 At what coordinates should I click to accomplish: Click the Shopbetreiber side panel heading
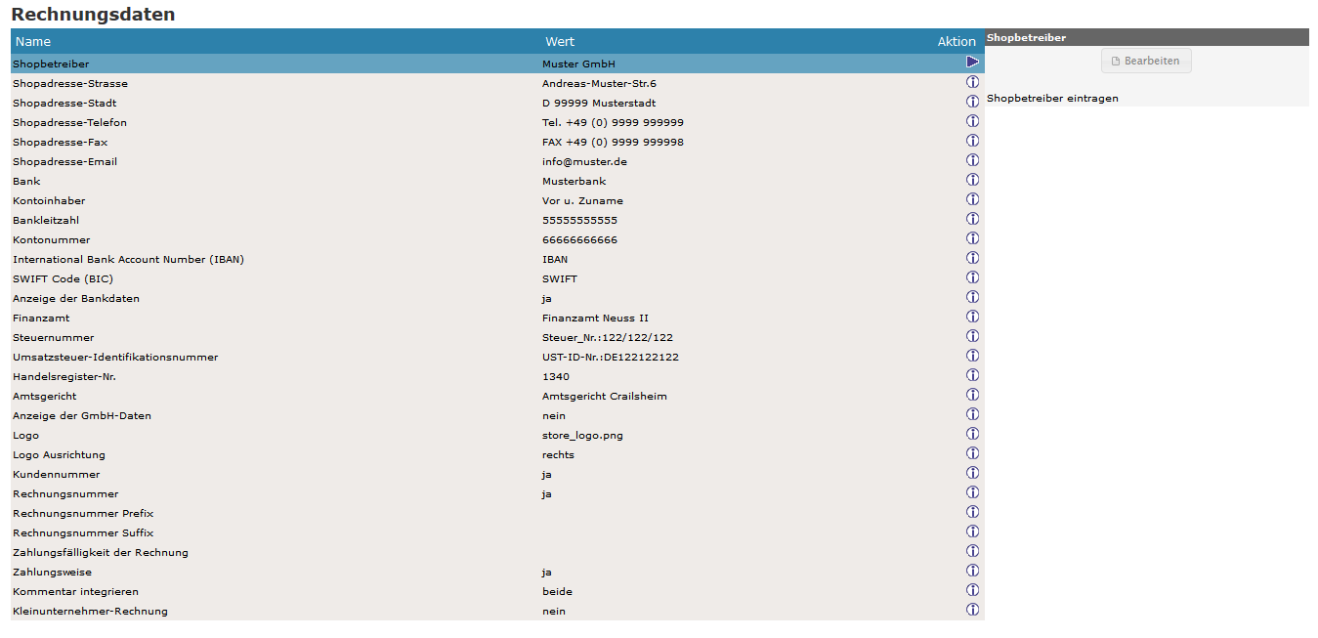(x=1026, y=37)
